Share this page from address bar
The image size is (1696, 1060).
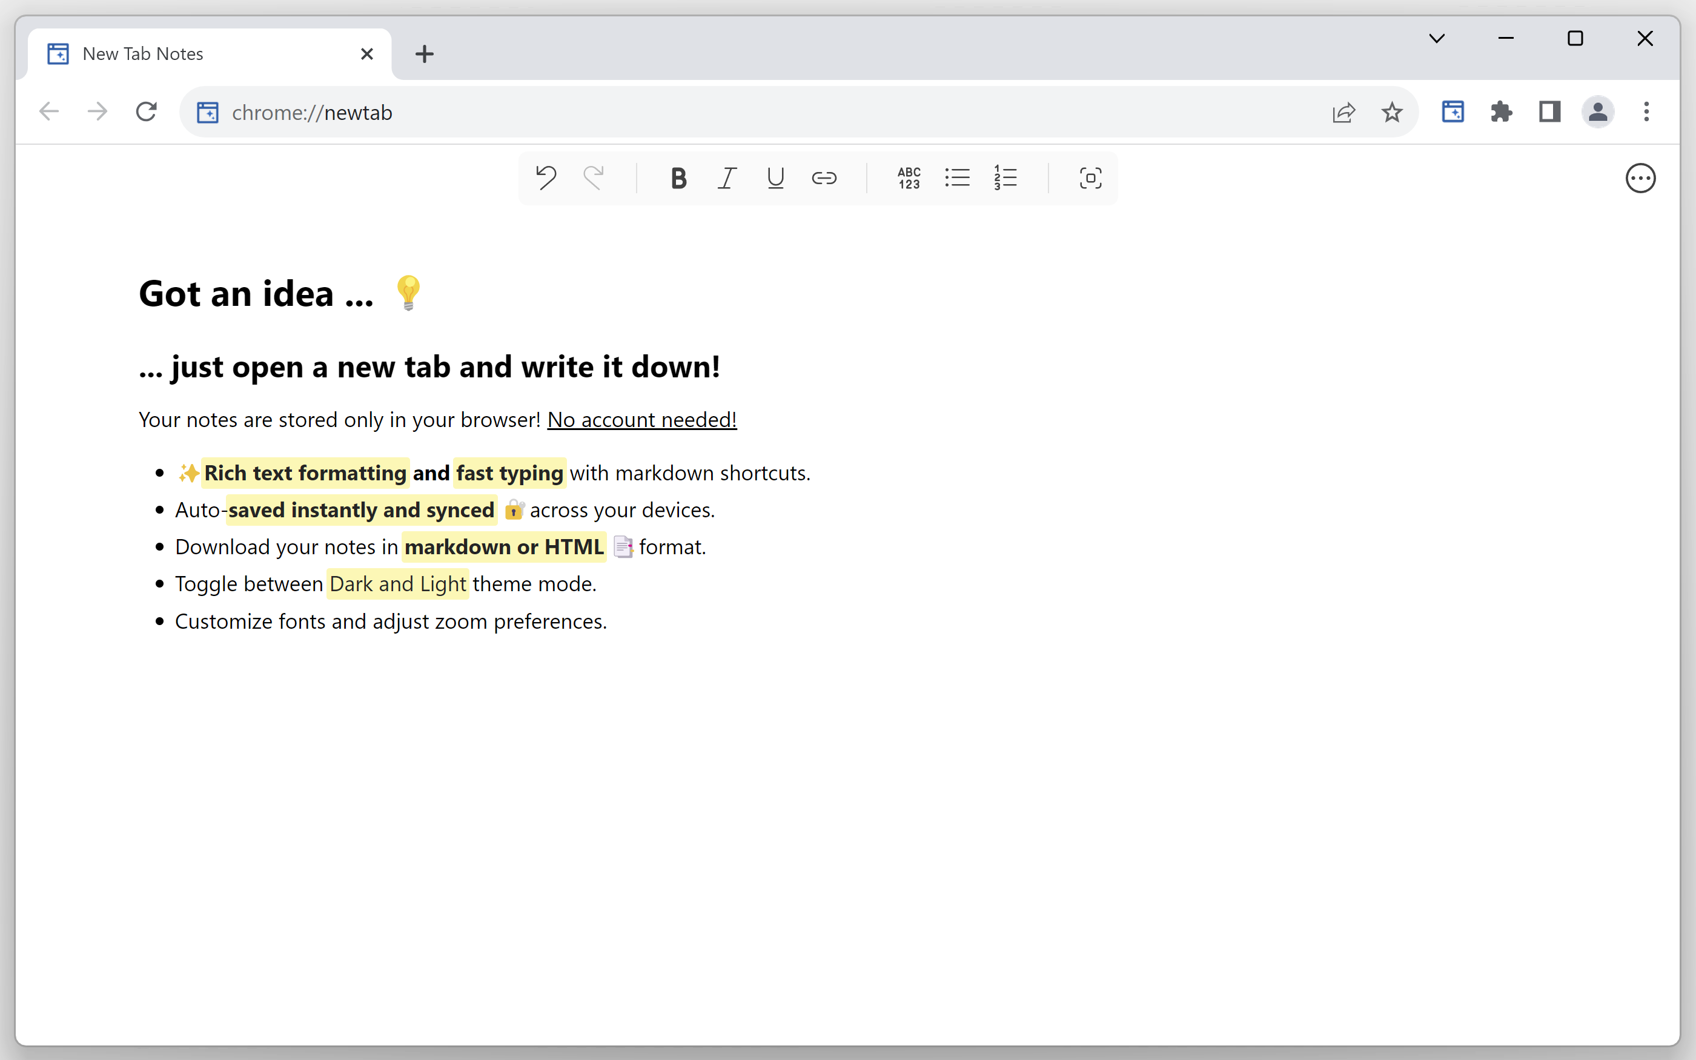pos(1343,112)
